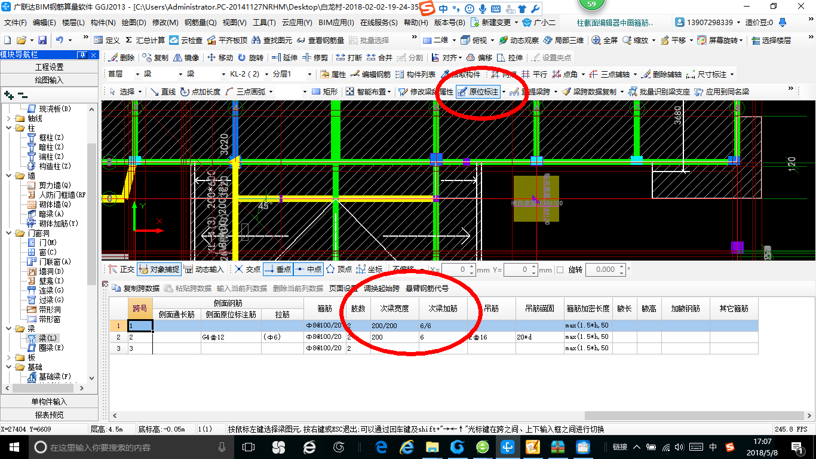The image size is (816, 459).
Task: Select the 偏移 offset tool
Action: (x=479, y=57)
